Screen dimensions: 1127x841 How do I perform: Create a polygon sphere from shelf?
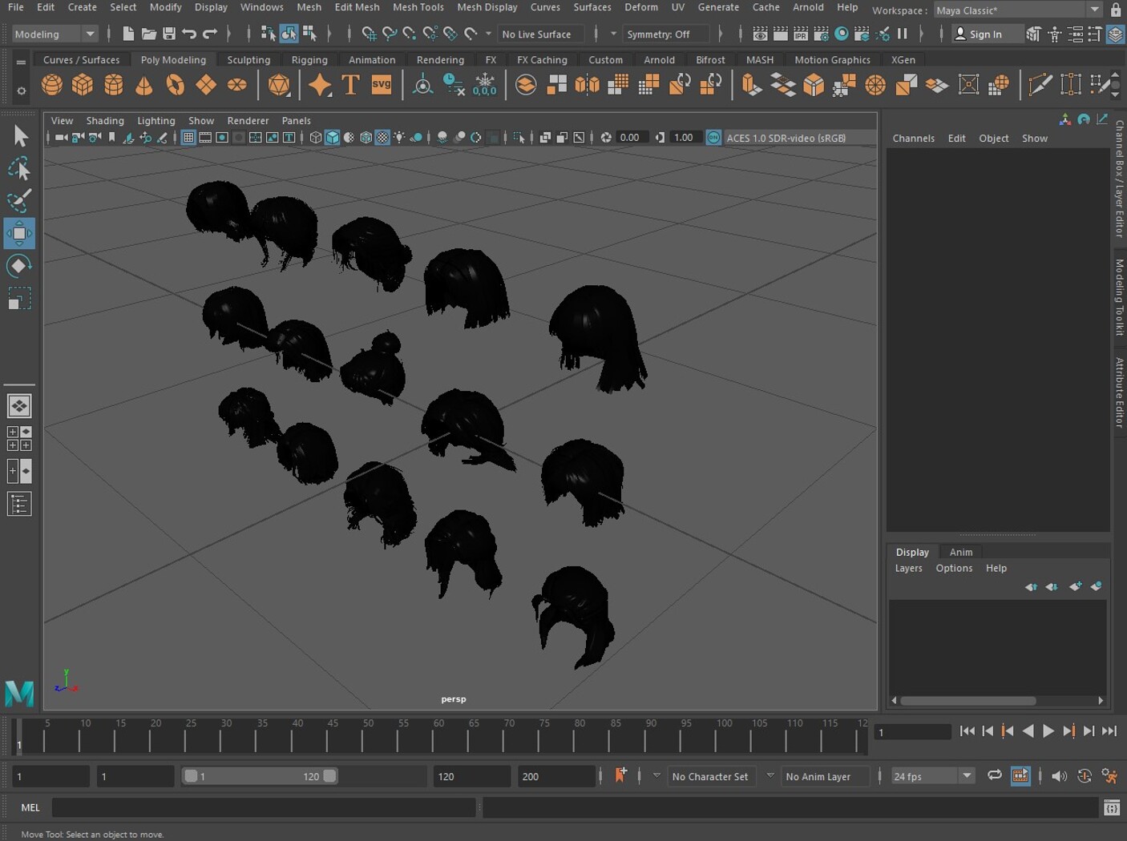[52, 85]
